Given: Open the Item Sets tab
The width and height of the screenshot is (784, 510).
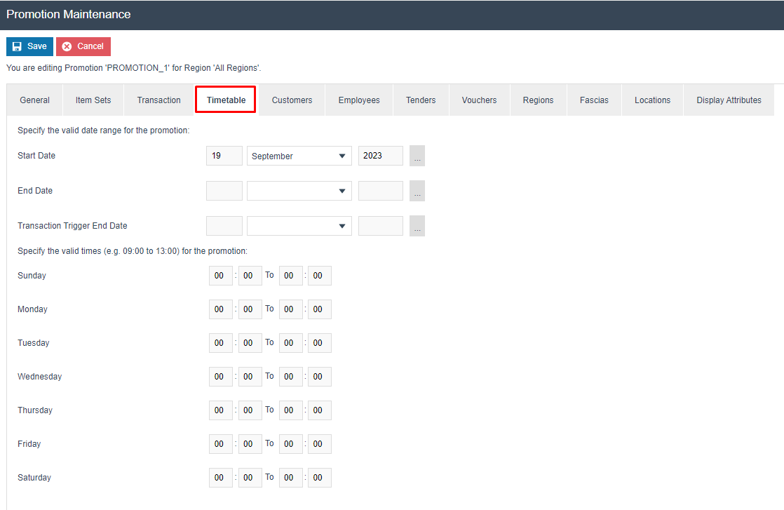Looking at the screenshot, I should coord(93,100).
